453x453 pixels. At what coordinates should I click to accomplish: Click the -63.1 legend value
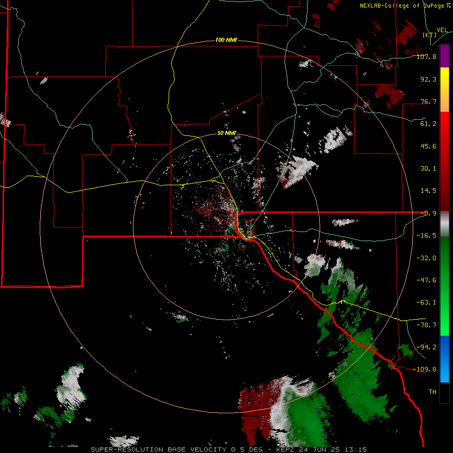coord(426,303)
